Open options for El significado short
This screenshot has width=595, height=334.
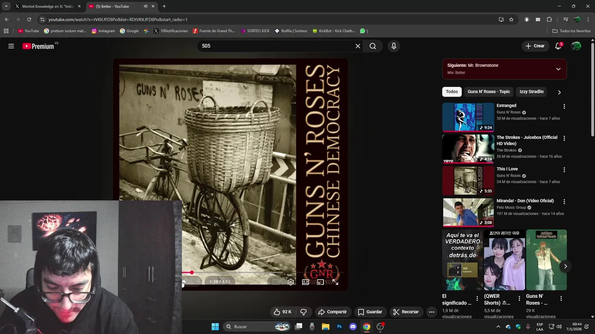click(x=477, y=299)
